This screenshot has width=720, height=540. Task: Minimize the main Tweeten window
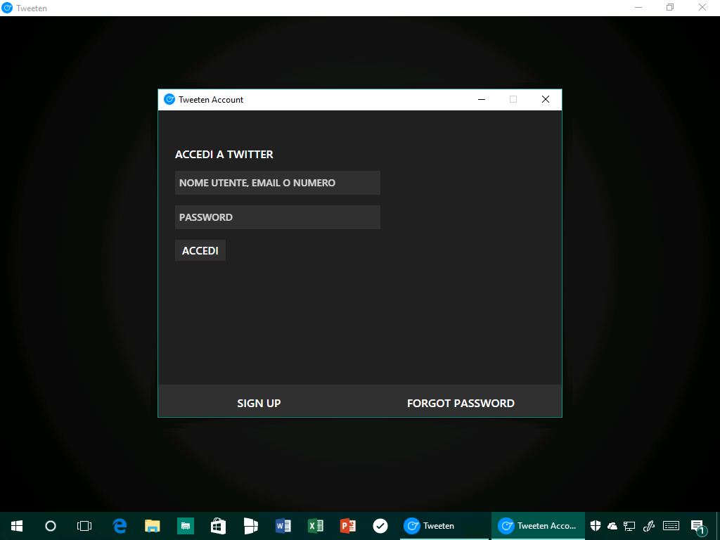(638, 7)
